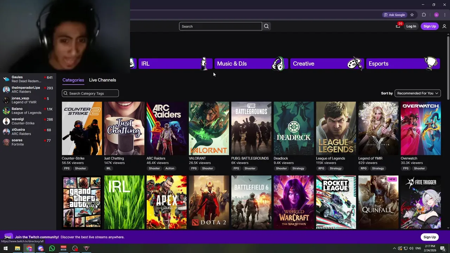Image resolution: width=450 pixels, height=253 pixels.
Task: Click the Log In button
Action: pyautogui.click(x=411, y=26)
